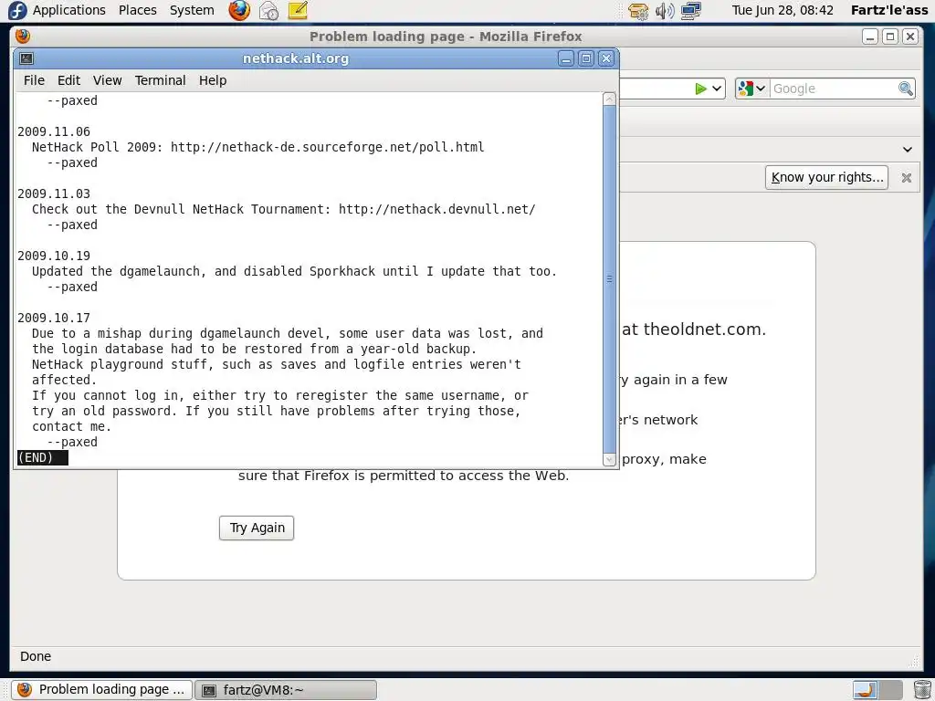The height and width of the screenshot is (701, 935).
Task: Expand the Firefox tab list chevron
Action: click(x=907, y=149)
